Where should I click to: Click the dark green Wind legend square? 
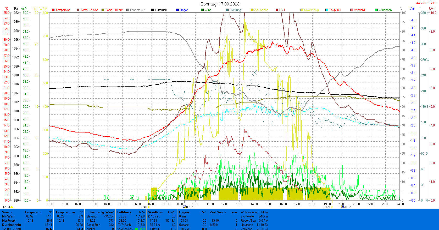[202, 10]
